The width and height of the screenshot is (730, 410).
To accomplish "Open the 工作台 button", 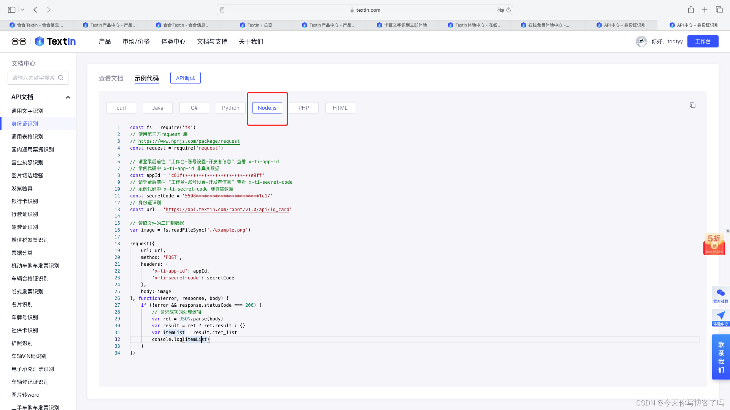I will pos(703,41).
